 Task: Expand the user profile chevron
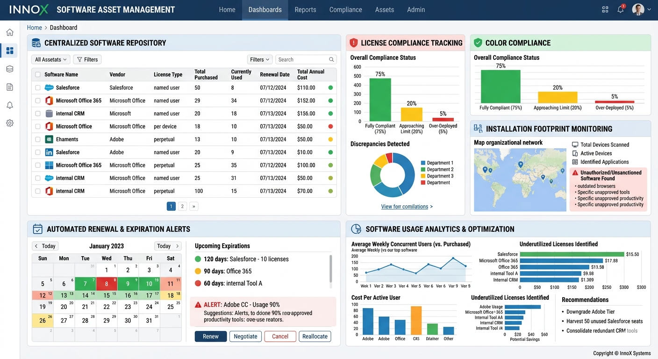coord(649,9)
